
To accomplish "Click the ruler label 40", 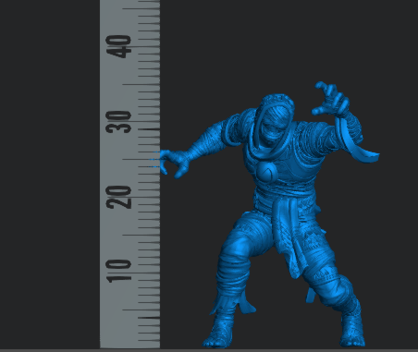I will tap(118, 46).
